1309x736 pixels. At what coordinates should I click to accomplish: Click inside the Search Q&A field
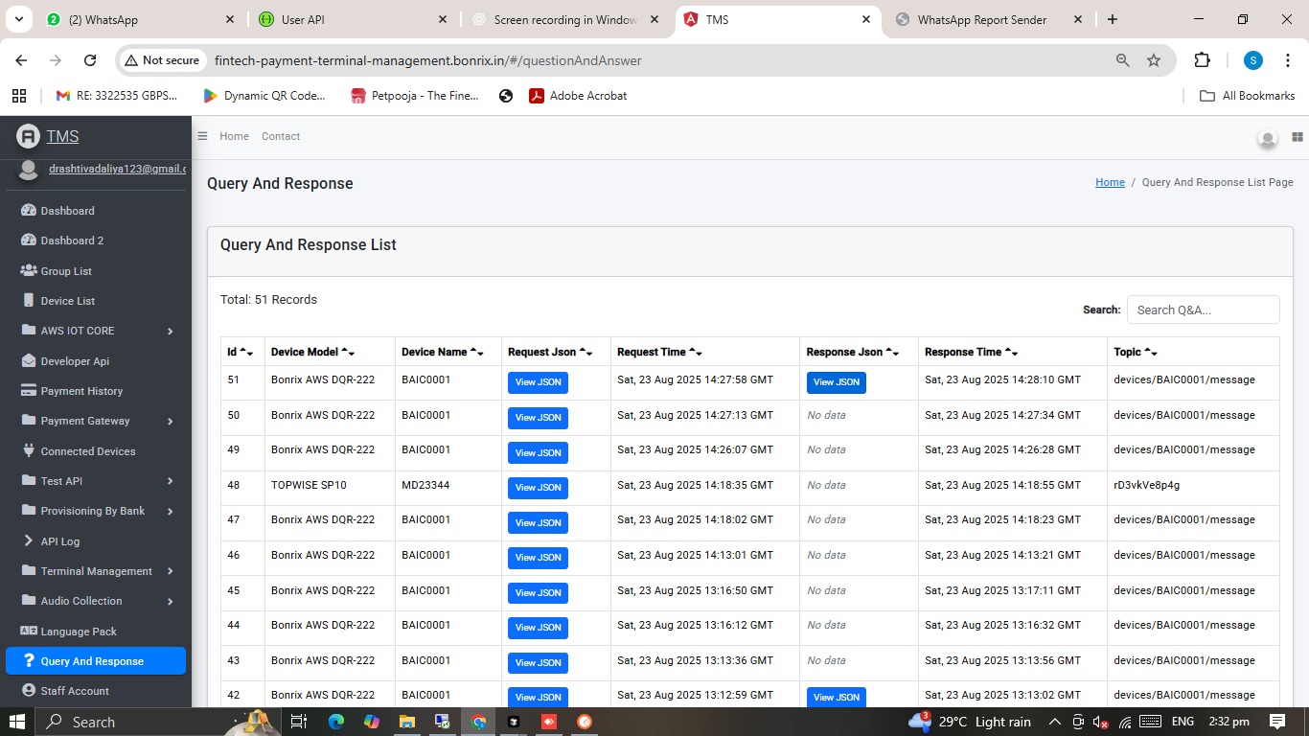[1203, 310]
